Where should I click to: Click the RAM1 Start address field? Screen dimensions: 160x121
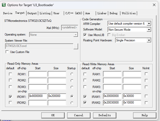coord(112,74)
